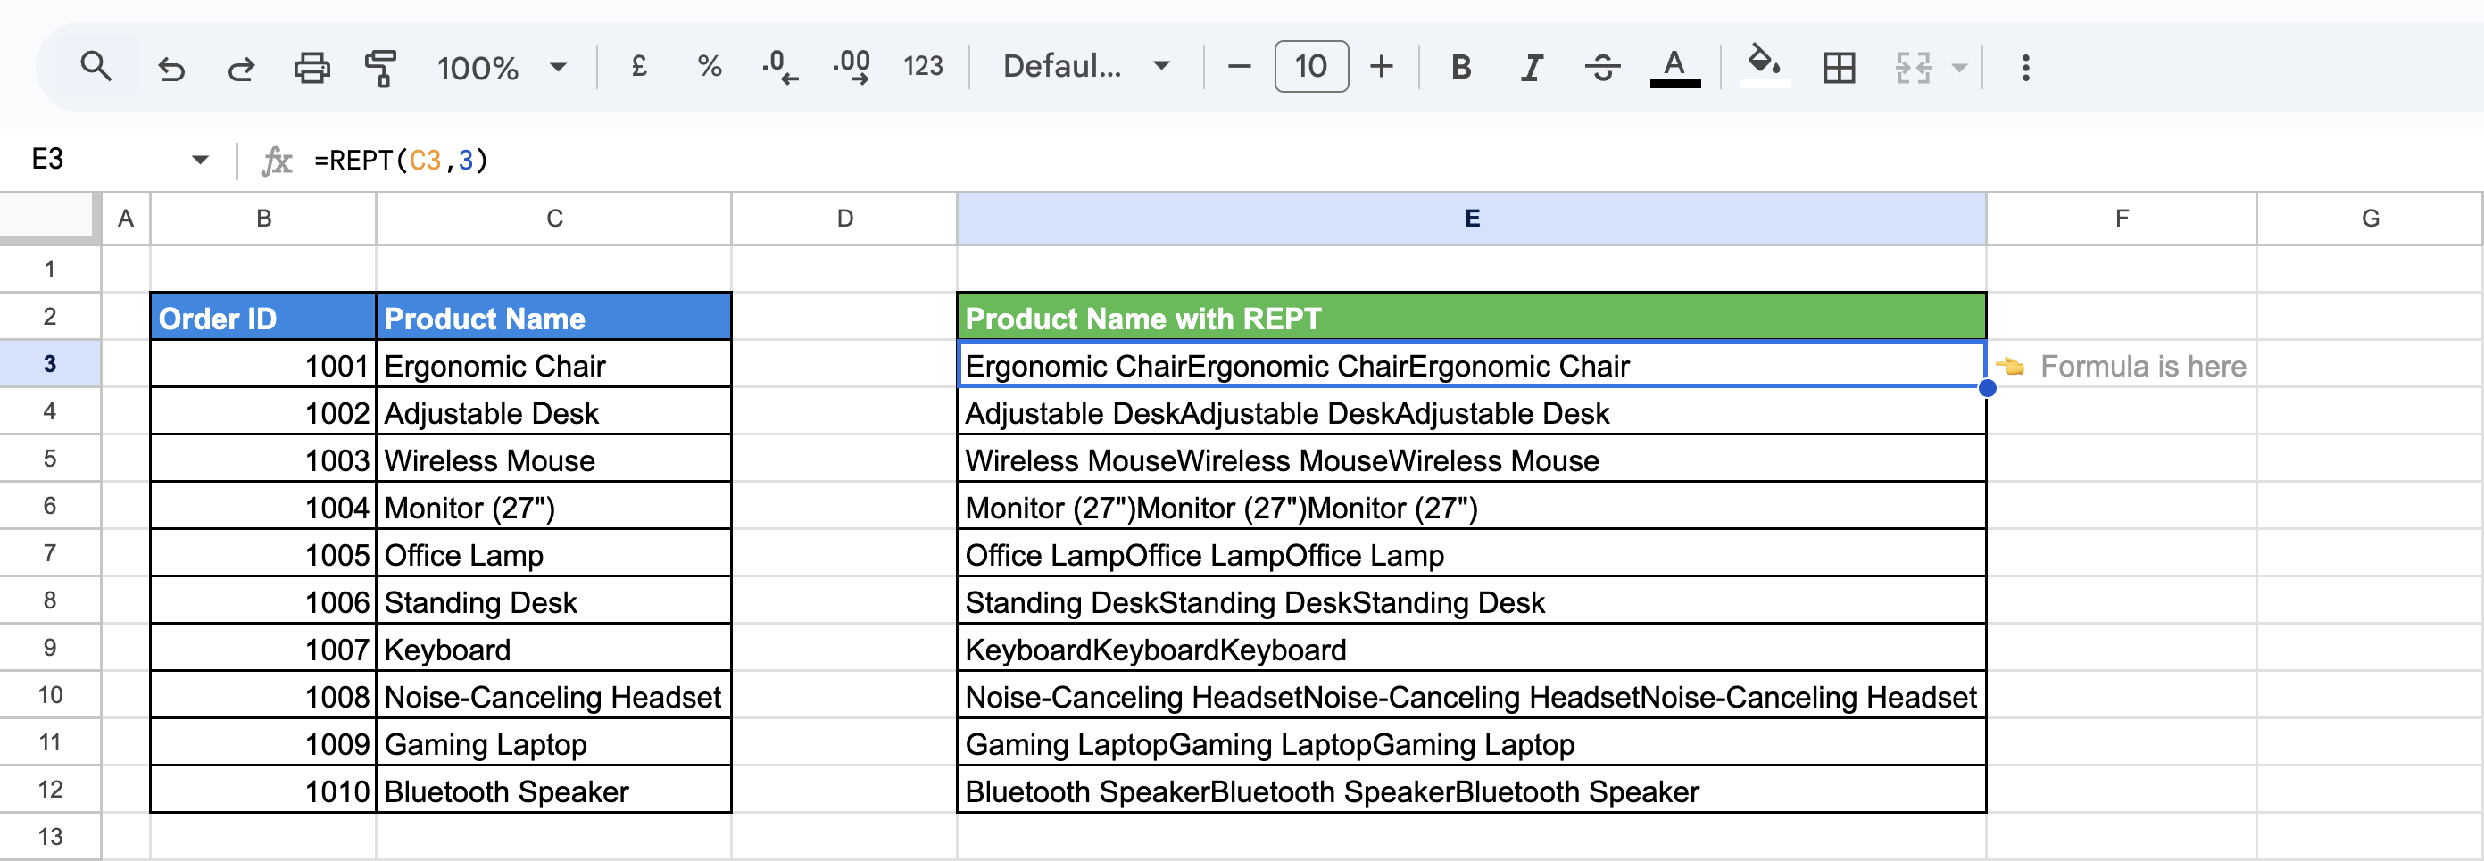
Task: Select row 12 header
Action: click(x=50, y=789)
